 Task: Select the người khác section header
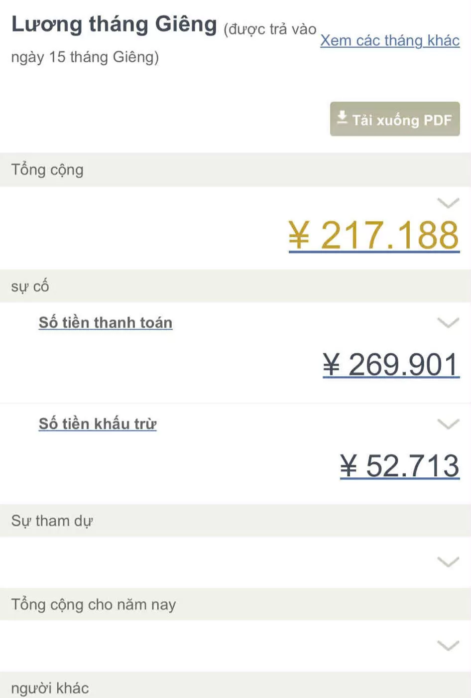point(50,688)
